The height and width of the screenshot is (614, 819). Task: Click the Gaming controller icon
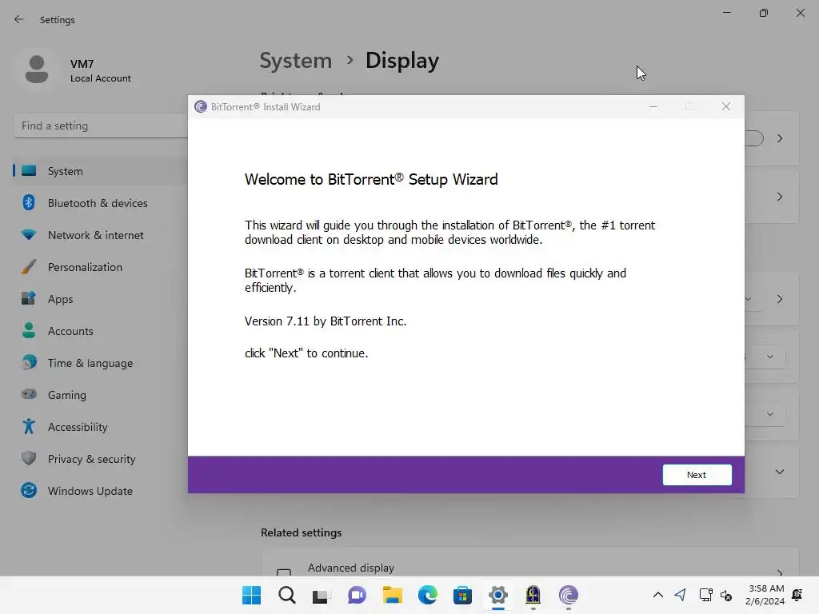point(29,393)
